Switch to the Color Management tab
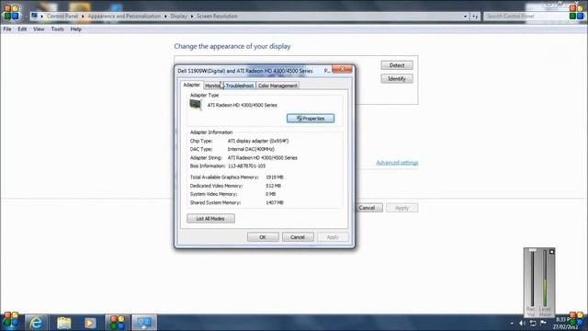588x331 pixels. coord(277,86)
